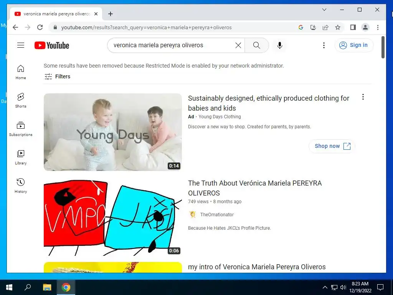
Task: Share this page from address bar
Action: [x=325, y=27]
